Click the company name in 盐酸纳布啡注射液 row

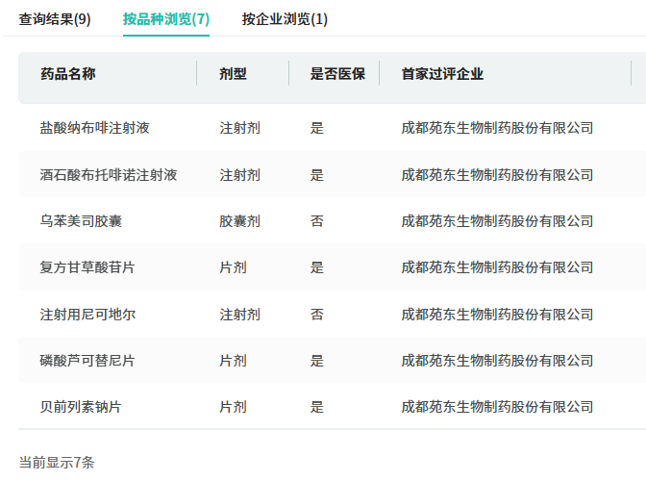click(497, 128)
